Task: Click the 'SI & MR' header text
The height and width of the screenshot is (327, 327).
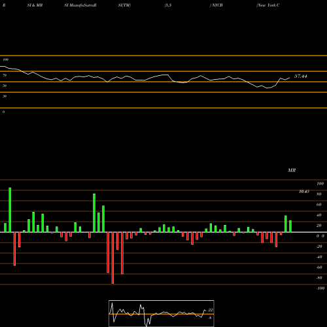Action: coord(35,5)
